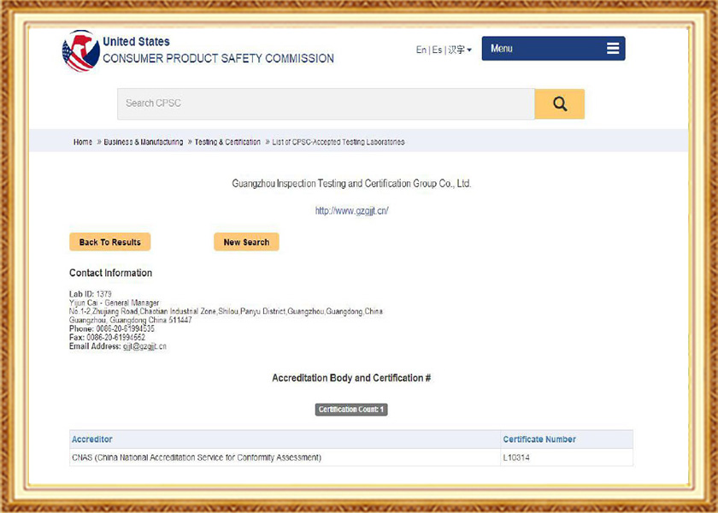Click the United States Consumer Product Safety Commission title

click(218, 50)
